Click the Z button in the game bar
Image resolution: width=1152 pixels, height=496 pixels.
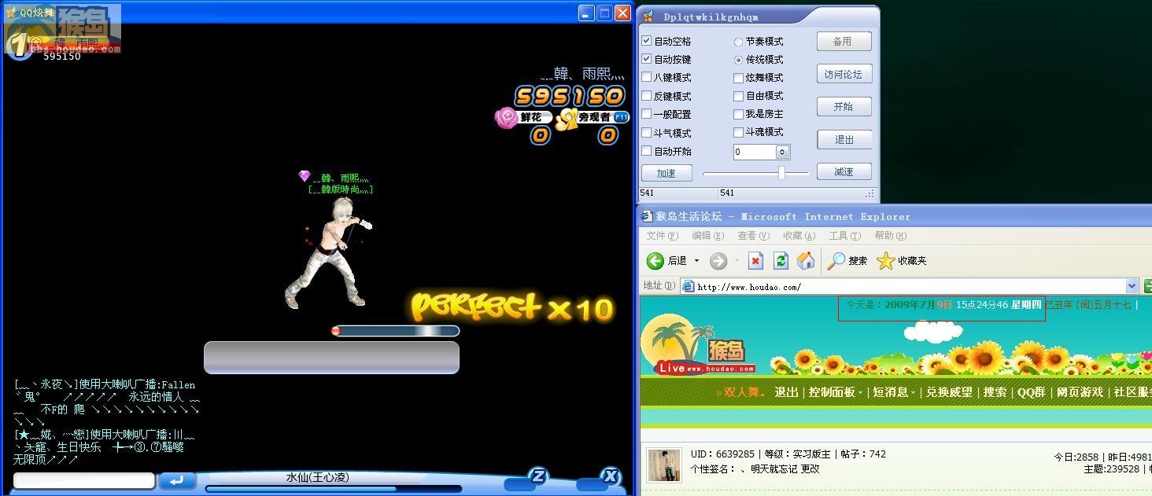[x=538, y=476]
